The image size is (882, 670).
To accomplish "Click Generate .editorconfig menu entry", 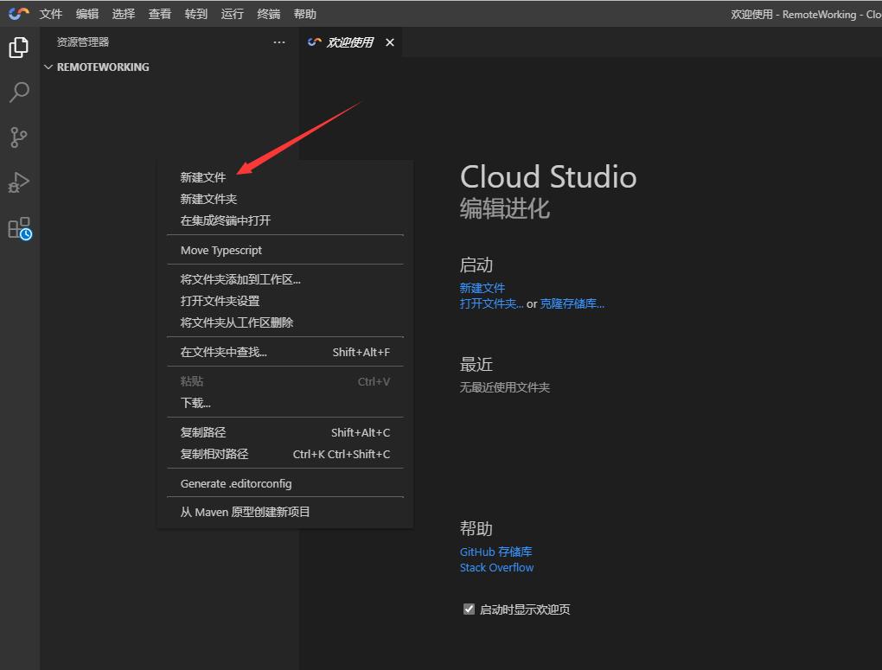I will tap(236, 483).
